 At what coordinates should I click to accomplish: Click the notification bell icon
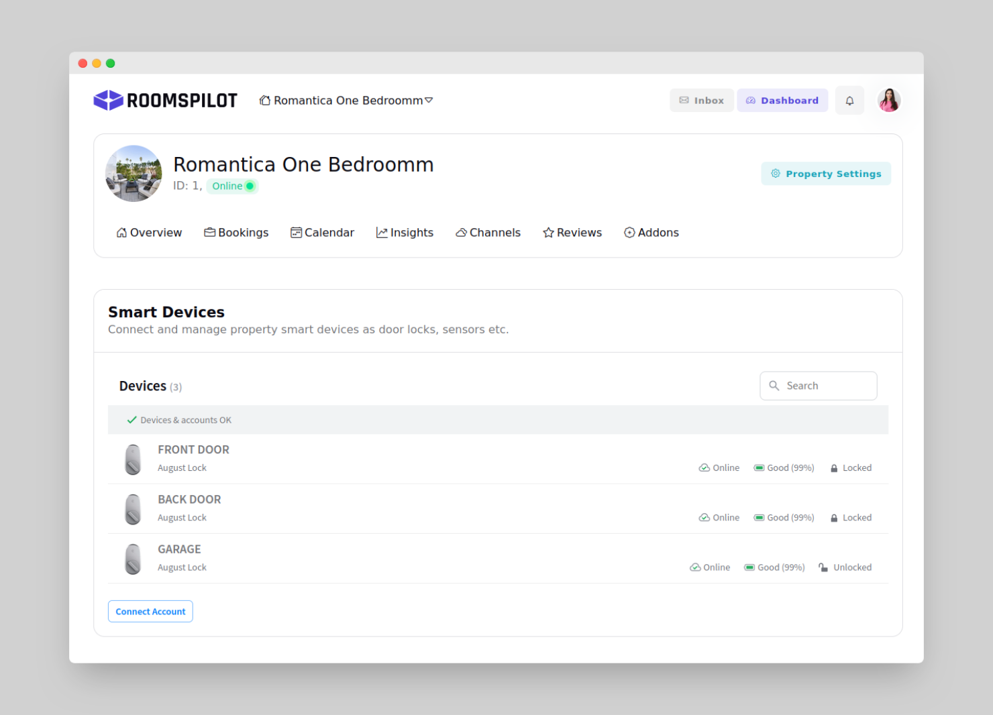[849, 101]
